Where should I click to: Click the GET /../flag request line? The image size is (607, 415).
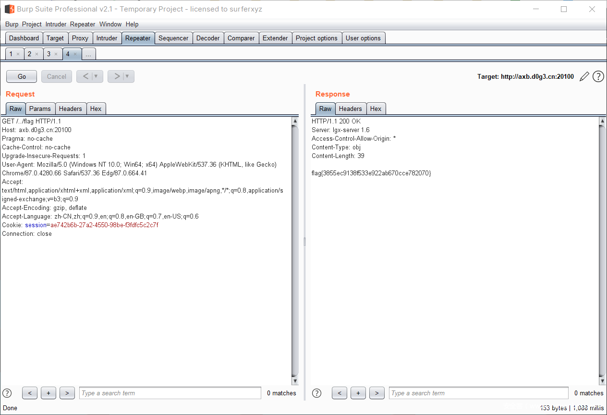coord(32,121)
